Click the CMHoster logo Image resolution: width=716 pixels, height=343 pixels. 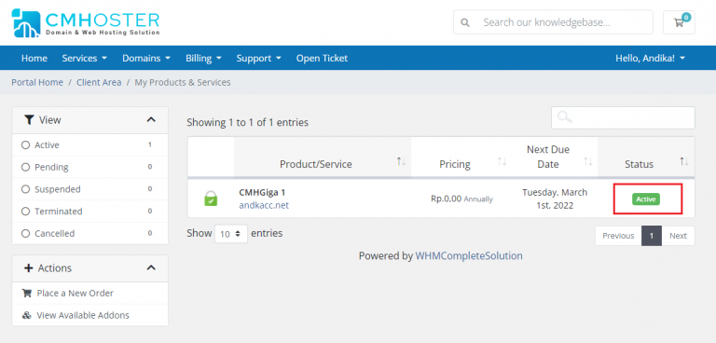[86, 23]
